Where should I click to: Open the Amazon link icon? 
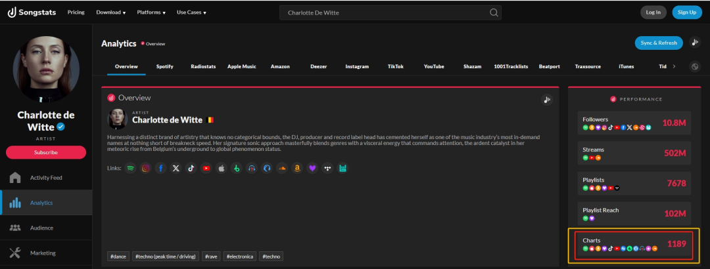point(297,168)
